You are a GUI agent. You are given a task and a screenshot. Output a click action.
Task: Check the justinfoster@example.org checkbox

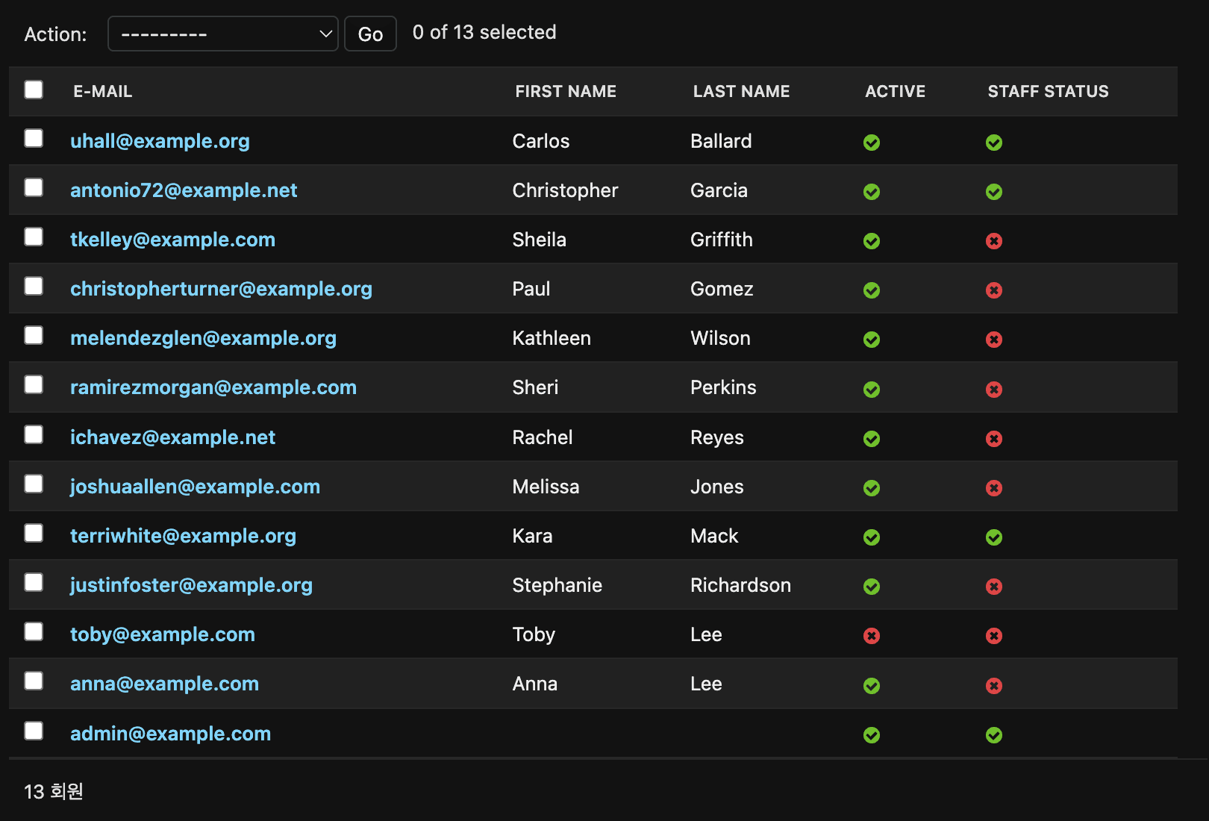tap(34, 582)
